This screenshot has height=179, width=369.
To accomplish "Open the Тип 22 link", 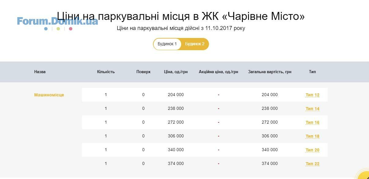I will pyautogui.click(x=312, y=164).
